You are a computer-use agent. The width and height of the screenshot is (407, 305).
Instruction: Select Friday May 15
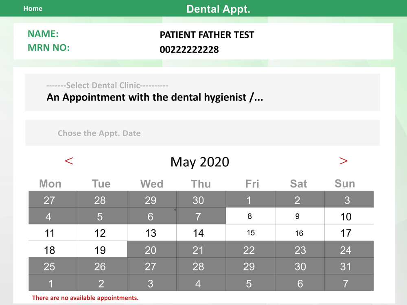(x=251, y=233)
